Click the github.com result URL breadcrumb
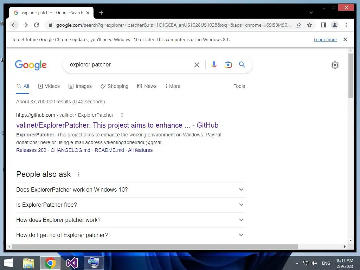The width and height of the screenshot is (360, 270). point(65,115)
